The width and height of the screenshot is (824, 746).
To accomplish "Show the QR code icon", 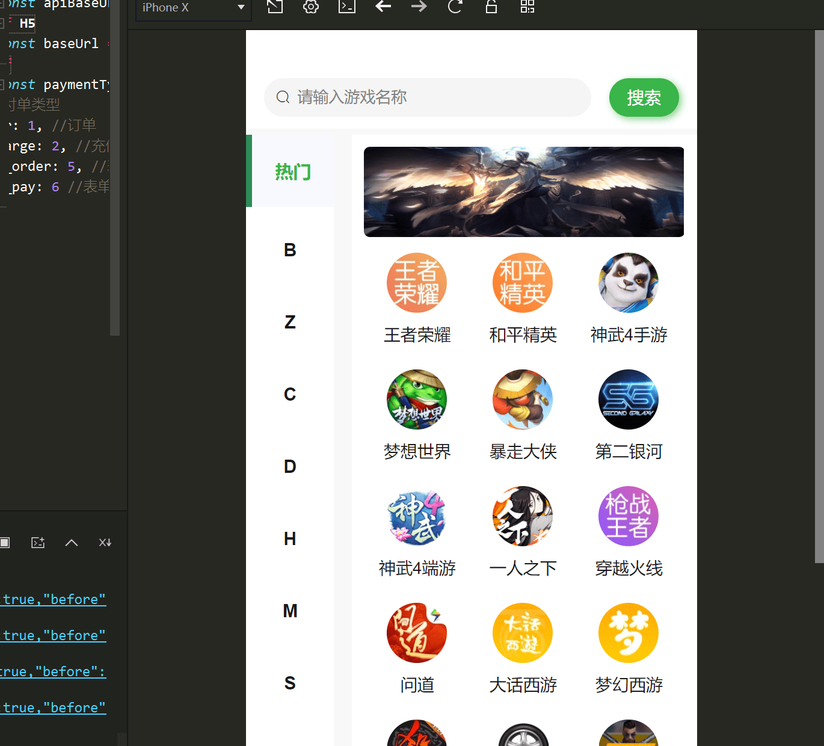I will pyautogui.click(x=527, y=7).
